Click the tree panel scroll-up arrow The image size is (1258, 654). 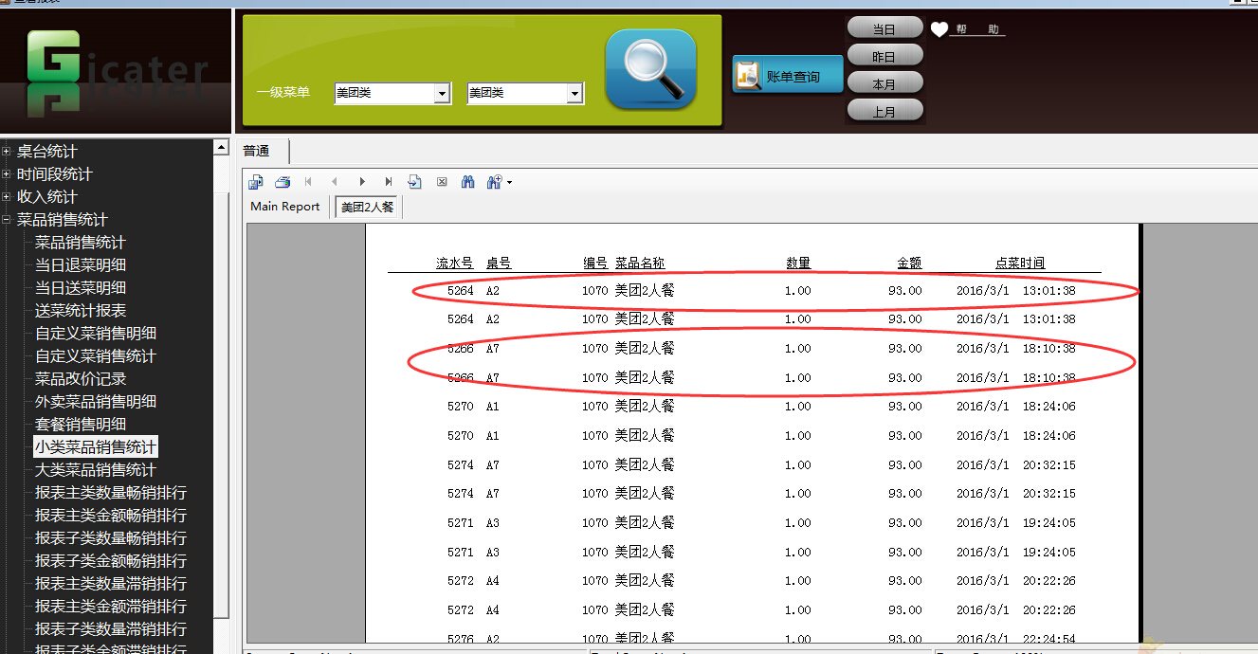(221, 147)
